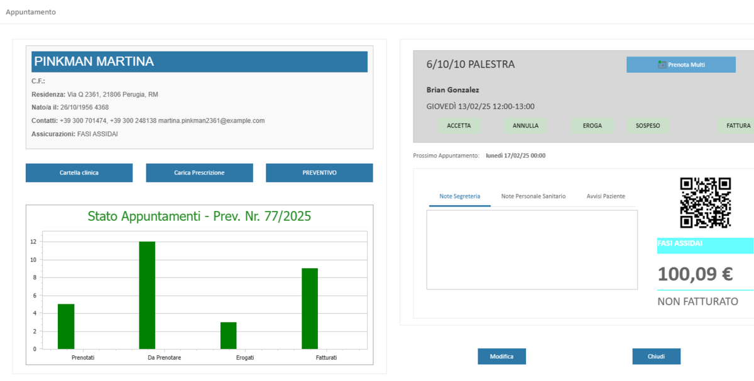
Task: Cancel appointment using ANNULLA
Action: click(x=525, y=126)
